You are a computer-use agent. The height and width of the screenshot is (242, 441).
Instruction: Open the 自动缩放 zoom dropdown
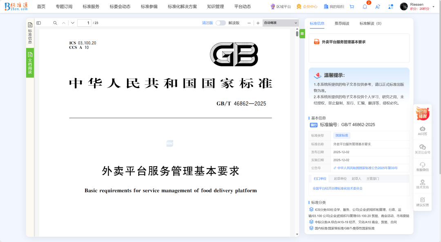pyautogui.click(x=281, y=23)
